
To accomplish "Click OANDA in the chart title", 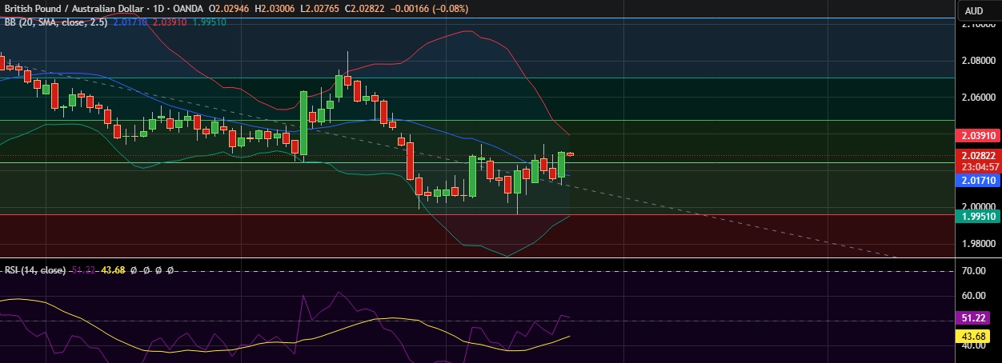I will click(186, 8).
